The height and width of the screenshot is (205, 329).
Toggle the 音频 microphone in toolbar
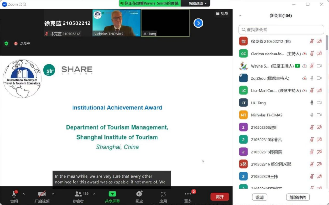pos(14,194)
